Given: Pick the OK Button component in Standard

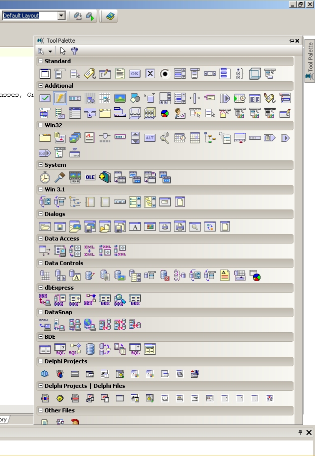Looking at the screenshot, I should click(x=134, y=74).
